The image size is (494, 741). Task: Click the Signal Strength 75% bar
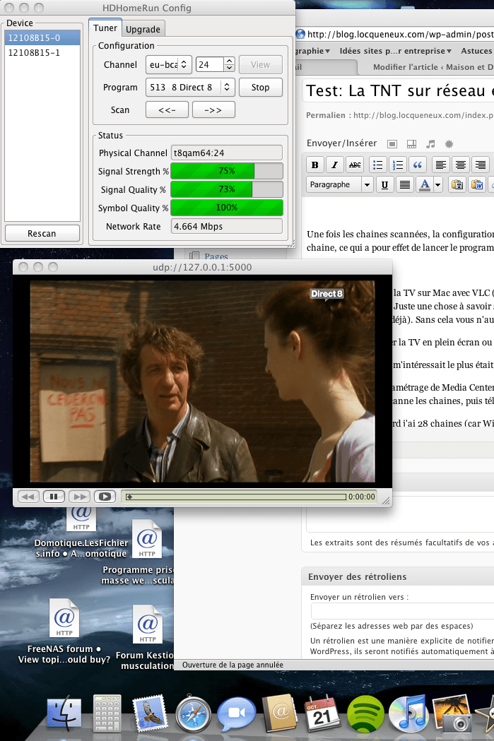[x=227, y=171]
